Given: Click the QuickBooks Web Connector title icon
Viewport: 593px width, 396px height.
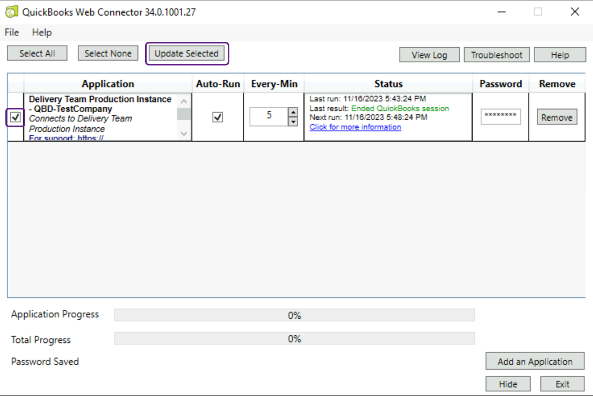Looking at the screenshot, I should [x=11, y=12].
